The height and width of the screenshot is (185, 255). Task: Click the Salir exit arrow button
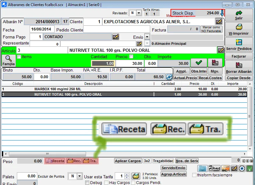point(239,15)
